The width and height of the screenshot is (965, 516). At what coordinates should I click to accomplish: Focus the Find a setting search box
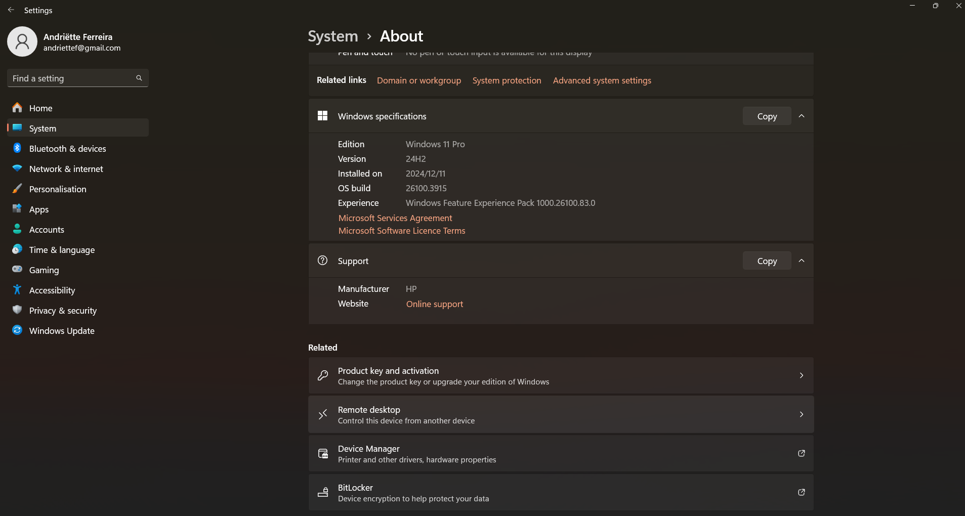[x=78, y=78]
